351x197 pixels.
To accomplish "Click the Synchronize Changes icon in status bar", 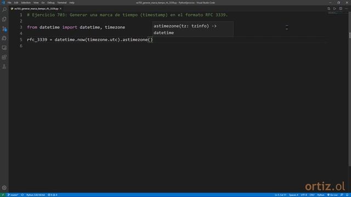I will point(22,195).
